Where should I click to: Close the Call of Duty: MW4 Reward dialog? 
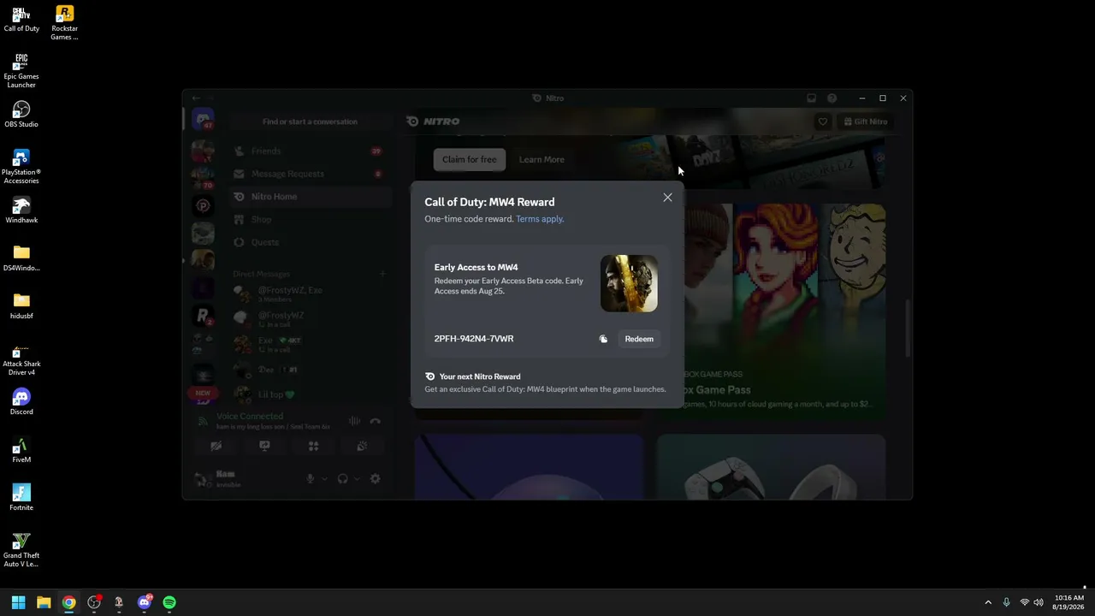(x=667, y=198)
